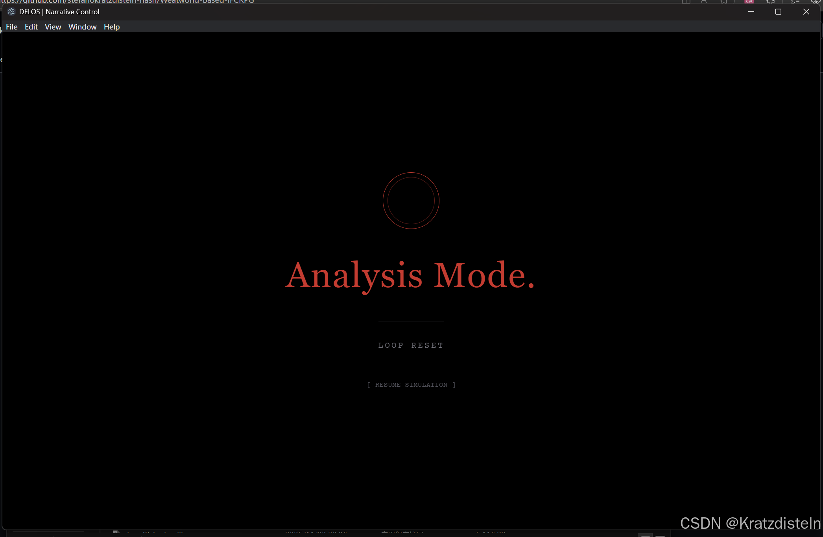Click the title bar text DELOS | Narrative Control
This screenshot has width=823, height=537.
(59, 11)
